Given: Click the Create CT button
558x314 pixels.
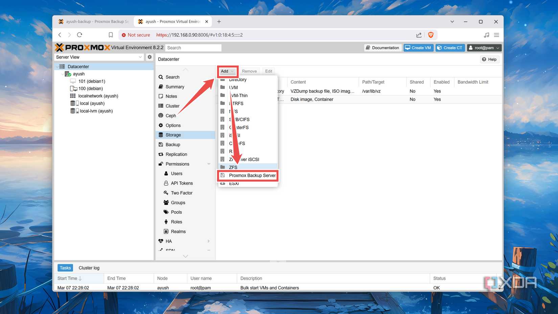Looking at the screenshot, I should [450, 48].
